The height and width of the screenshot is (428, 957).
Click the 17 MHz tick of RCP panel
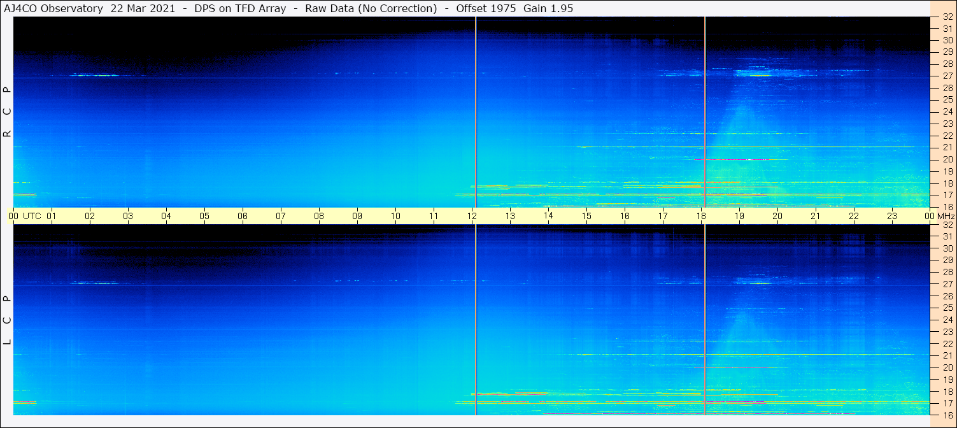point(947,195)
